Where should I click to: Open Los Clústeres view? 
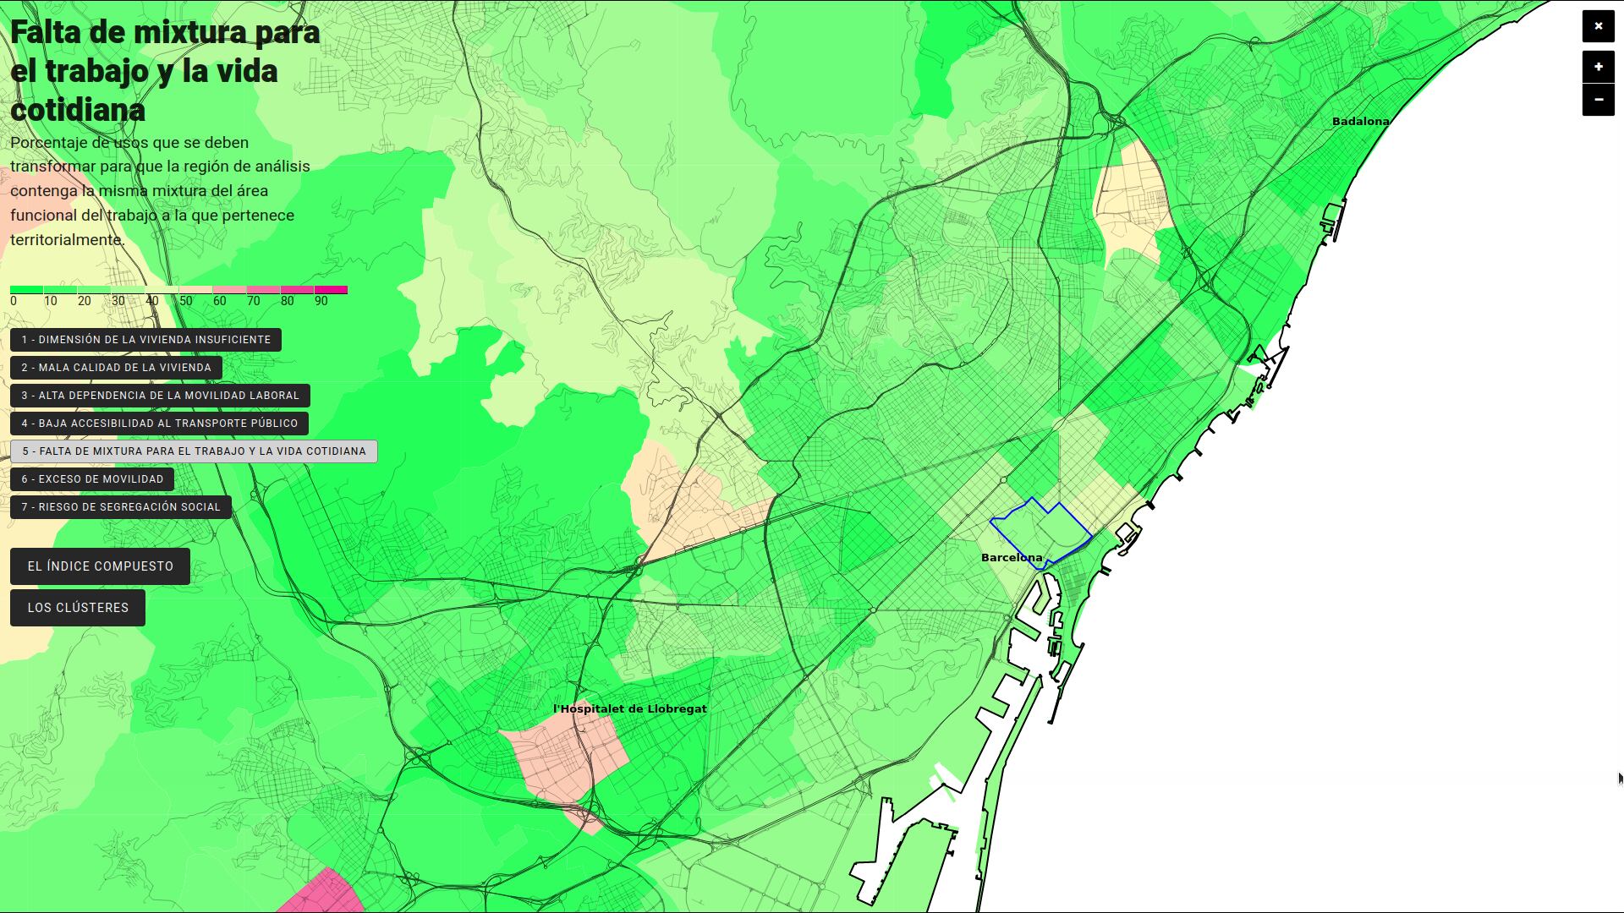[x=78, y=608]
